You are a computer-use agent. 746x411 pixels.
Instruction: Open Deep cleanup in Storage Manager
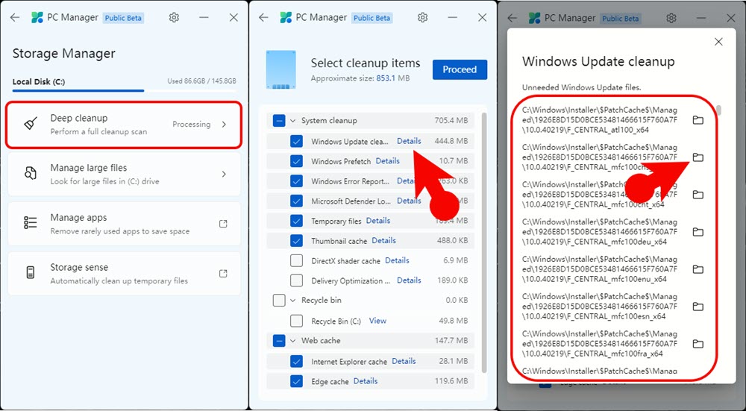click(124, 124)
